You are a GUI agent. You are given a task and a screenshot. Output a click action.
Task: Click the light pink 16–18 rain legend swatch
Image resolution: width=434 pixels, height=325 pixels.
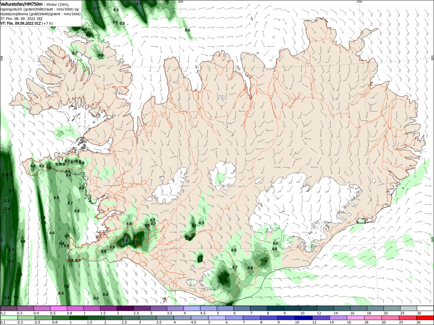(x=356, y=318)
